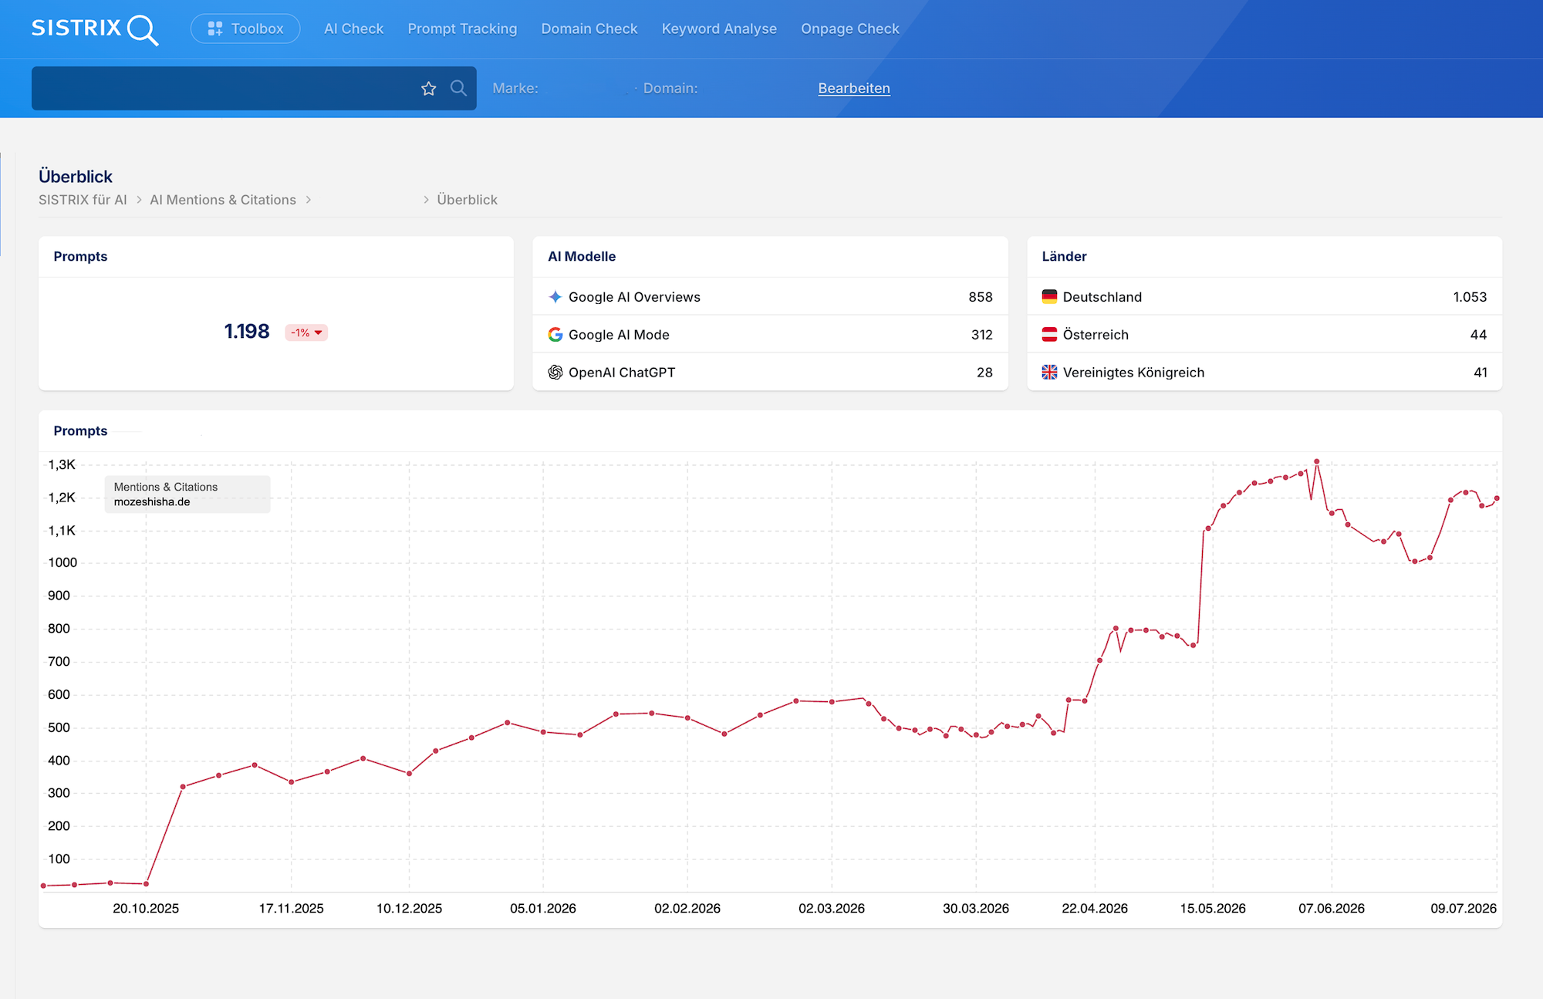The height and width of the screenshot is (999, 1543).
Task: Click the 02.03.2026 axis date label
Action: point(832,909)
